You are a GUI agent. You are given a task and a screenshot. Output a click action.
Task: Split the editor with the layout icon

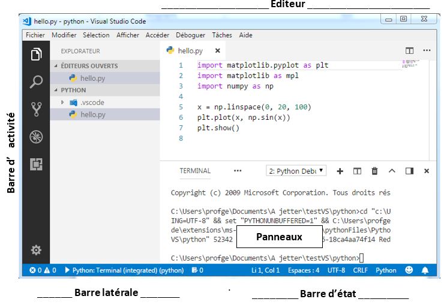click(410, 51)
